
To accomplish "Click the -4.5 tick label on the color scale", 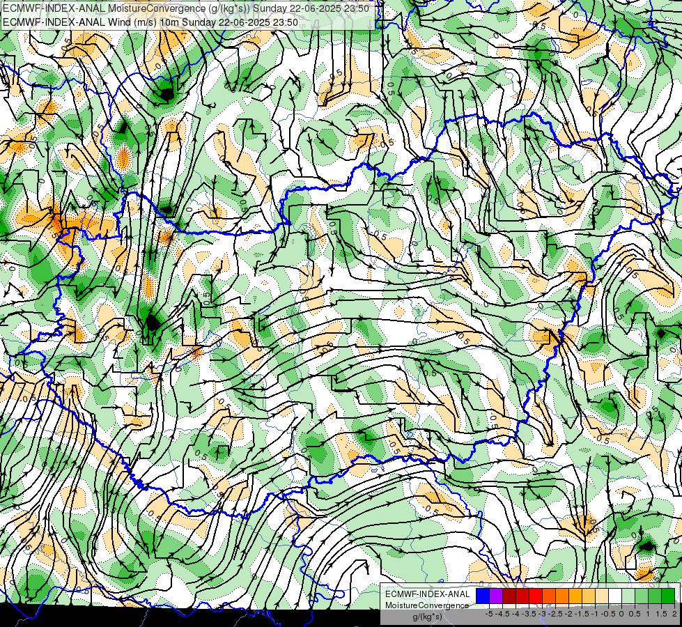I will tap(502, 614).
